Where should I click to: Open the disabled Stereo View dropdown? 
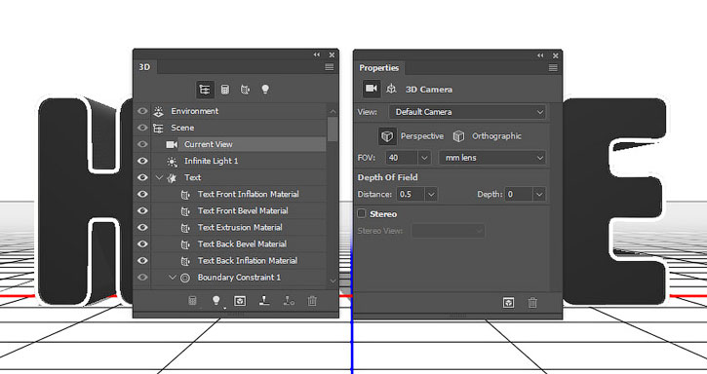(449, 231)
